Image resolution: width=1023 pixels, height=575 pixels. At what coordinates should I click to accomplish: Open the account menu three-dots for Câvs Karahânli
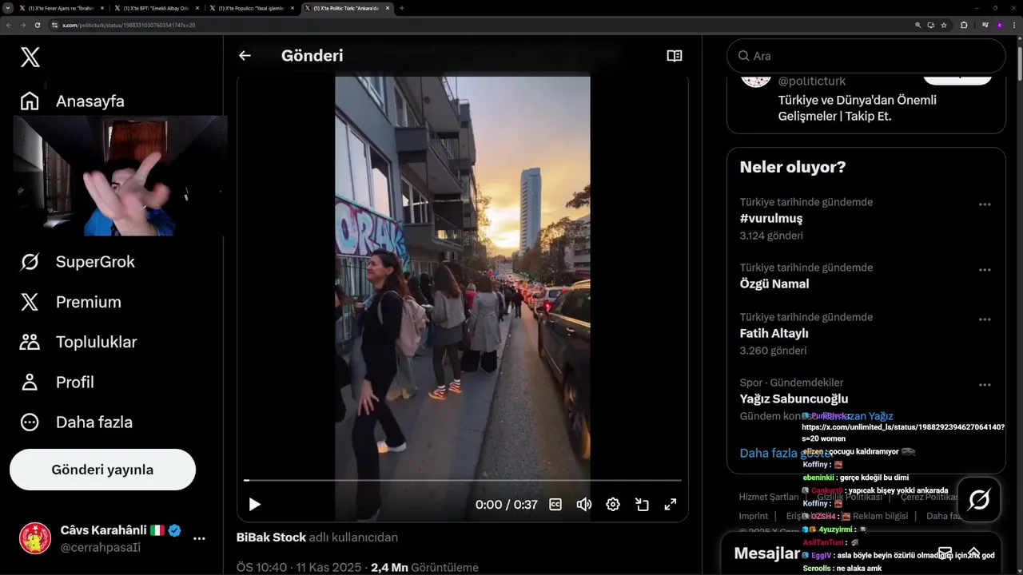tap(199, 538)
